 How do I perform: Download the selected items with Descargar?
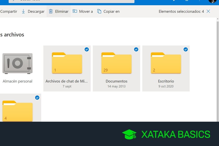coord(33,11)
